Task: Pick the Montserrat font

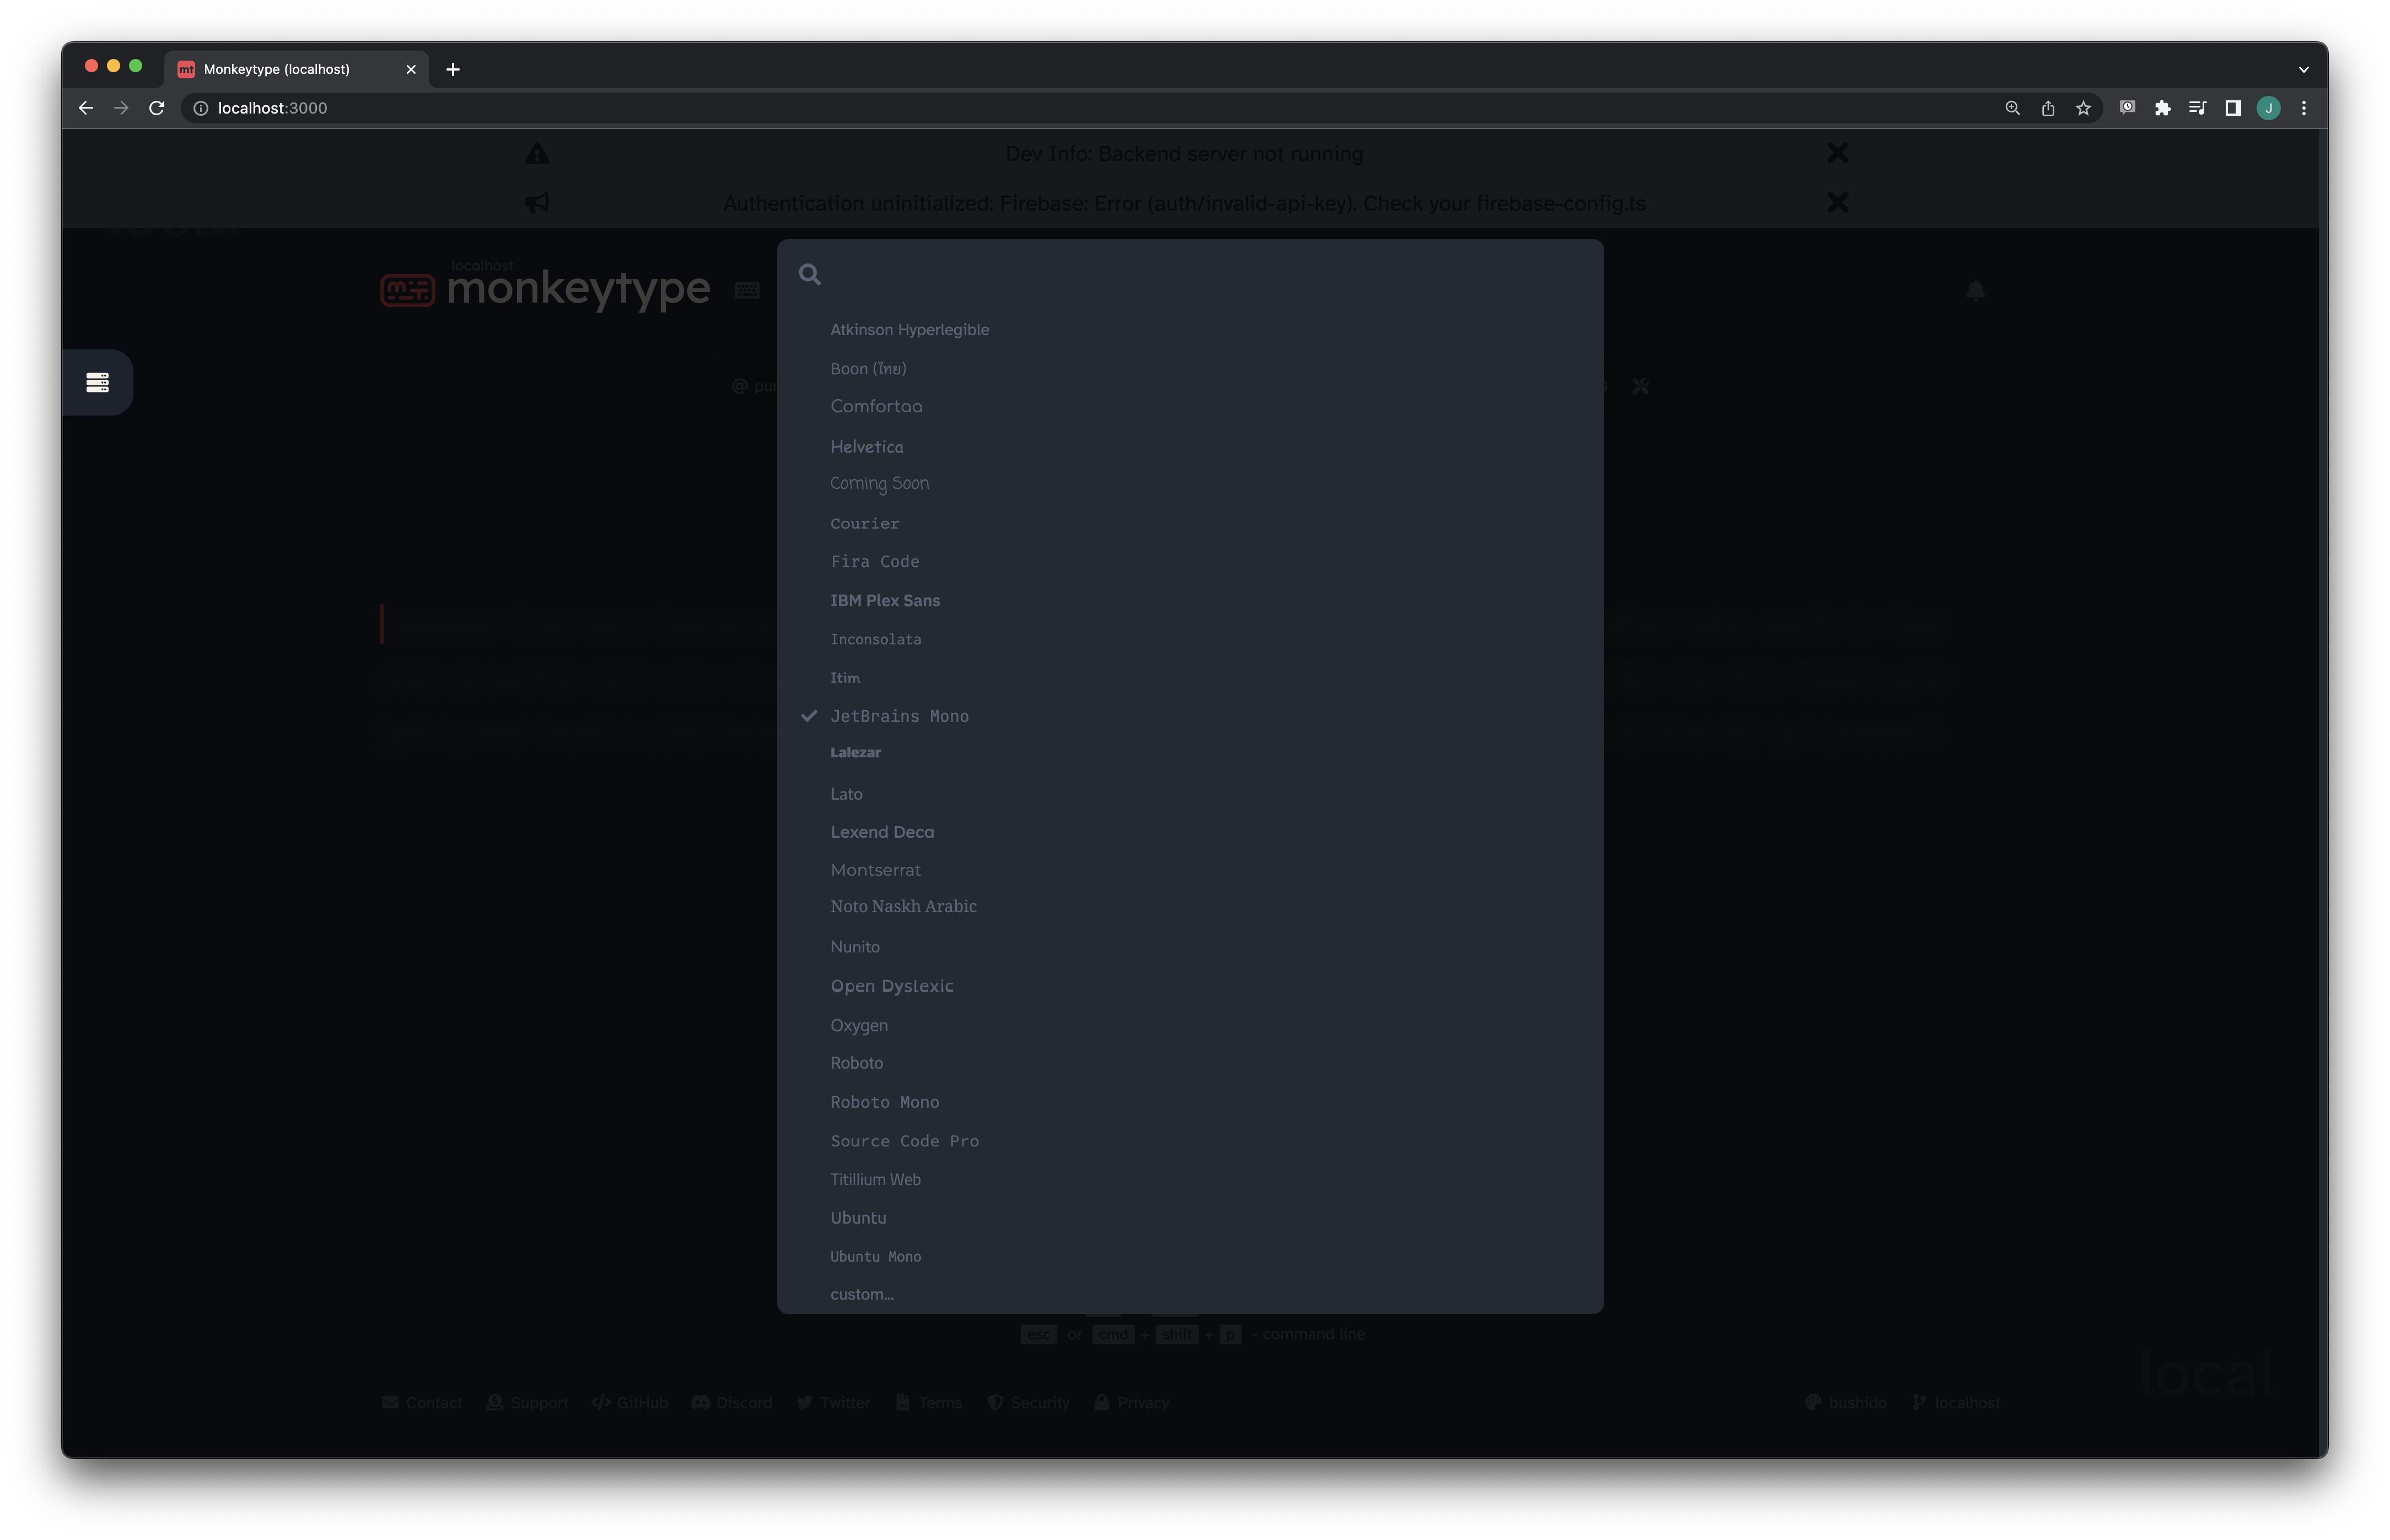Action: coord(1189,870)
